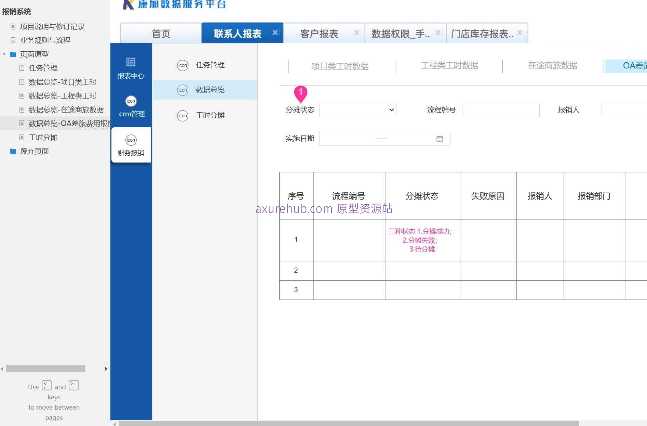Screen dimensions: 647x426
Task: Click the 分摊状态 table column header
Action: tap(422, 196)
